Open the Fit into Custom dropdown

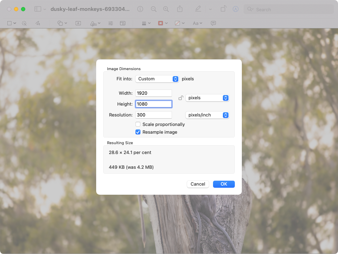pos(157,79)
